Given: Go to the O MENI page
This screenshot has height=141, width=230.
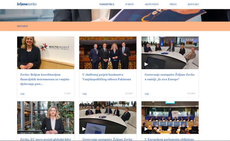Looking at the screenshot, I should (x=129, y=4).
